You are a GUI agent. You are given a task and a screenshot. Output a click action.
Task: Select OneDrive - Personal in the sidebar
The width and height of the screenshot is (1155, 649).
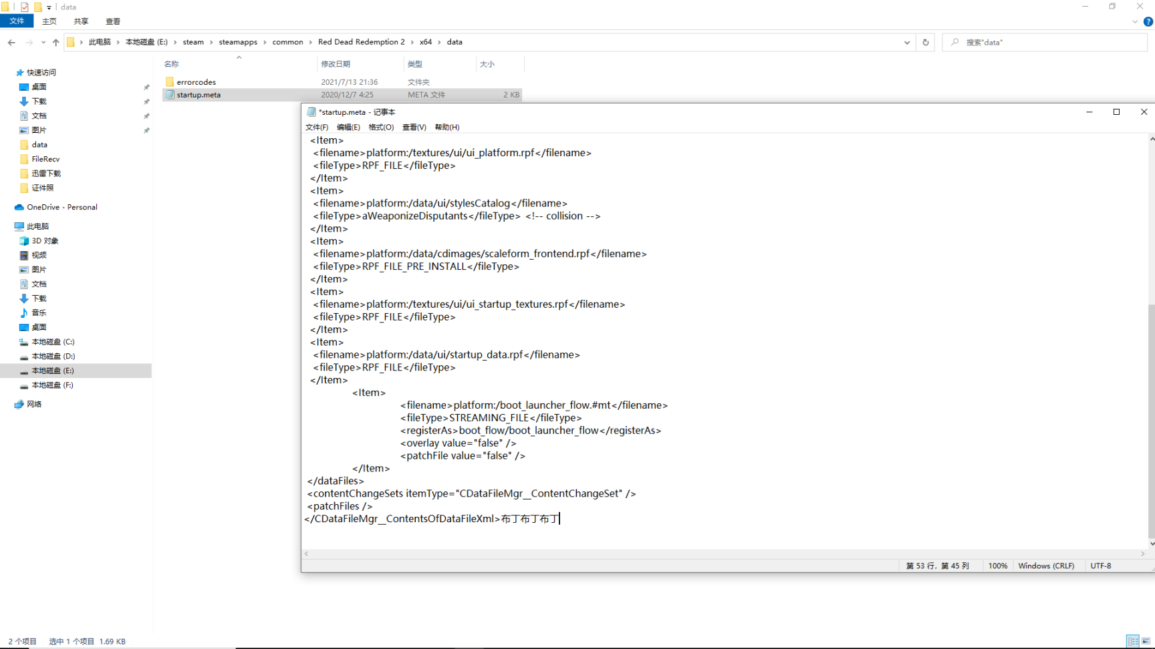pyautogui.click(x=61, y=207)
